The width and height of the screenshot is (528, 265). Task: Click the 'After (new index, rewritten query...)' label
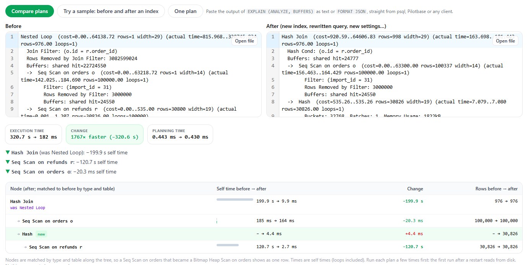(x=326, y=26)
